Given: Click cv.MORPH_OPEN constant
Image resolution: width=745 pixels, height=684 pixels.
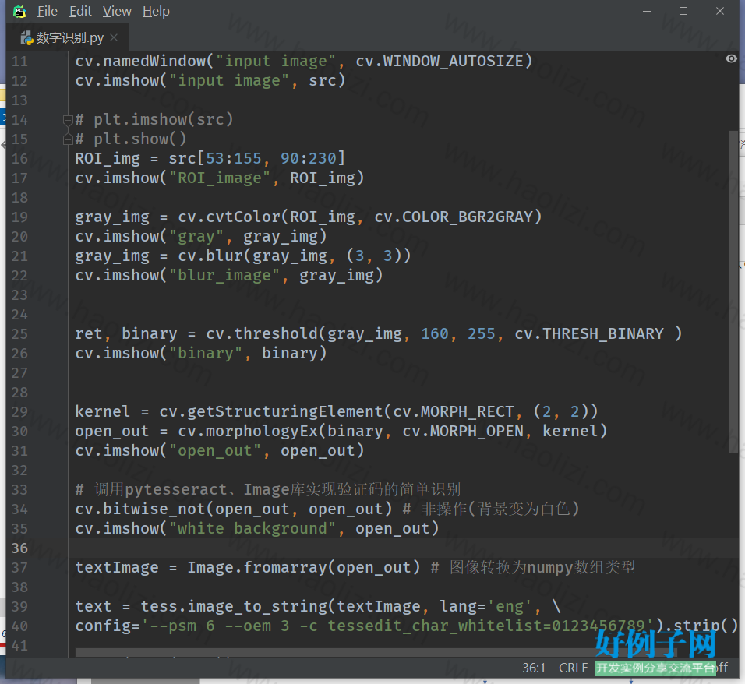Looking at the screenshot, I should coord(463,432).
